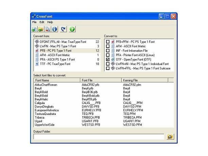
Task: Sort by the Font Name column header
Action: (x=57, y=80)
